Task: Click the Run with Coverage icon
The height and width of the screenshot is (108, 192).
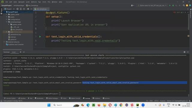Action: click(x=176, y=5)
